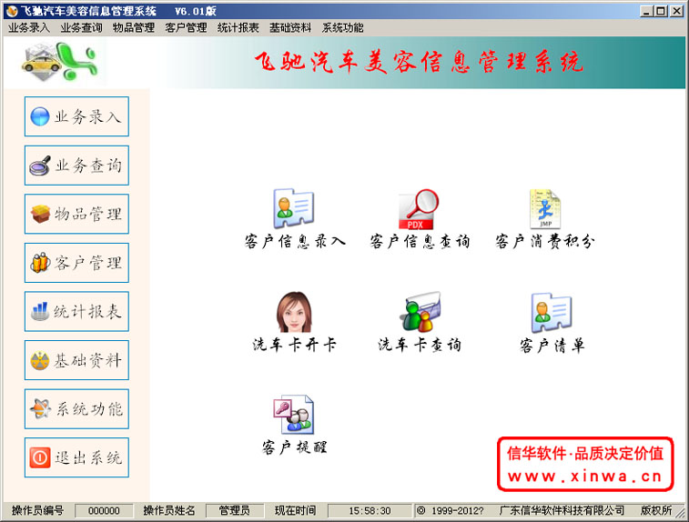Click the 飞驰汽车美容信息管理系统 red banner title
689x522 pixels.
[x=419, y=62]
